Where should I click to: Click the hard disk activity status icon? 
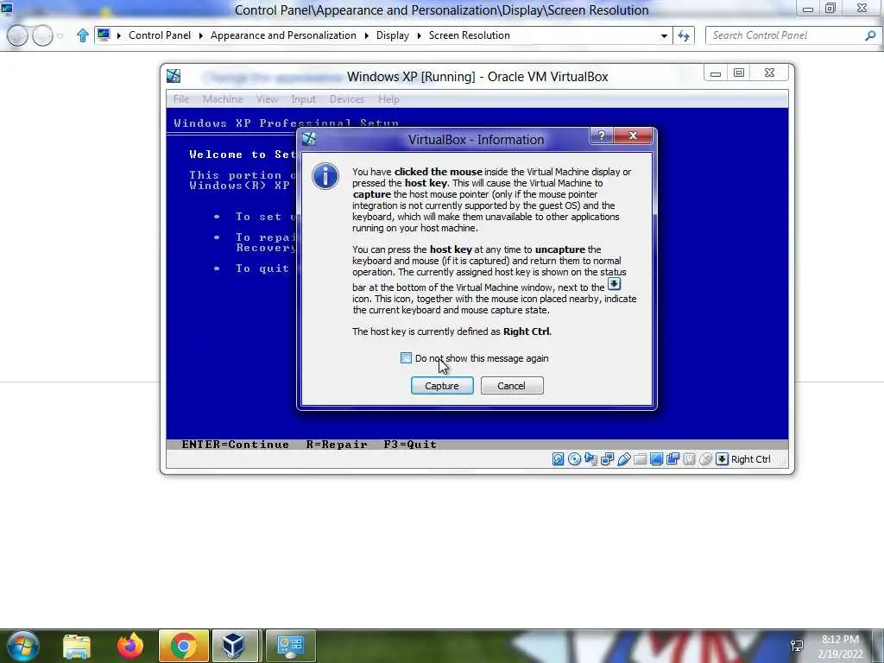tap(558, 459)
